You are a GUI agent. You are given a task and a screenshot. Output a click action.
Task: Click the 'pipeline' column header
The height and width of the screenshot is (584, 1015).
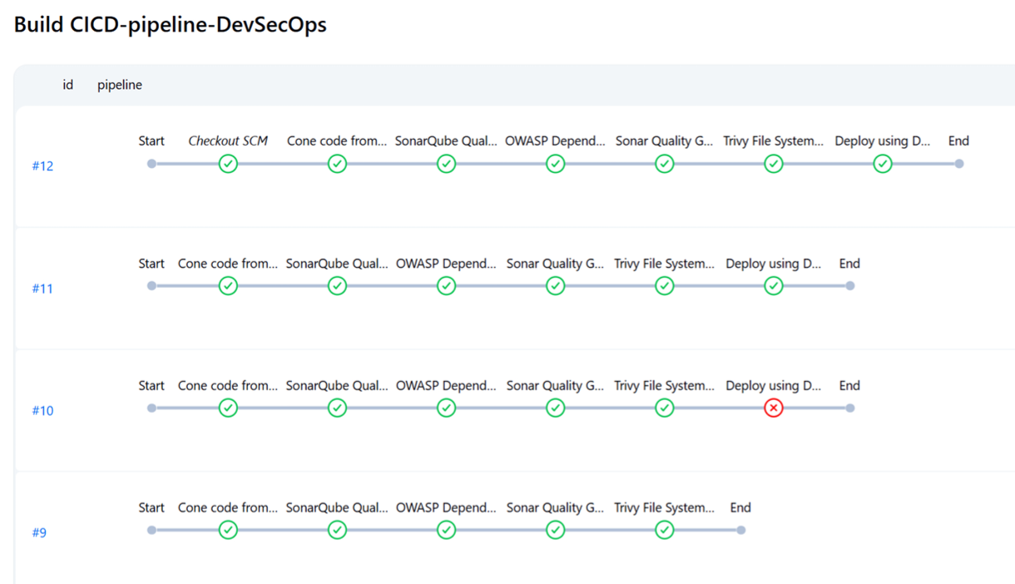coord(120,85)
